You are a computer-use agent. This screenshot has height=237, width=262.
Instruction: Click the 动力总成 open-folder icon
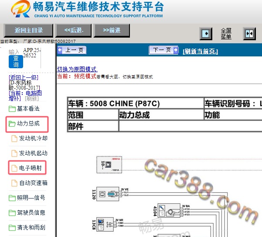pos(12,124)
